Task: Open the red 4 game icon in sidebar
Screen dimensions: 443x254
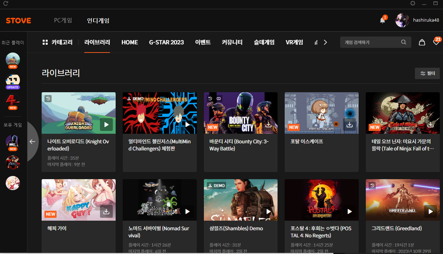Action: [x=13, y=101]
